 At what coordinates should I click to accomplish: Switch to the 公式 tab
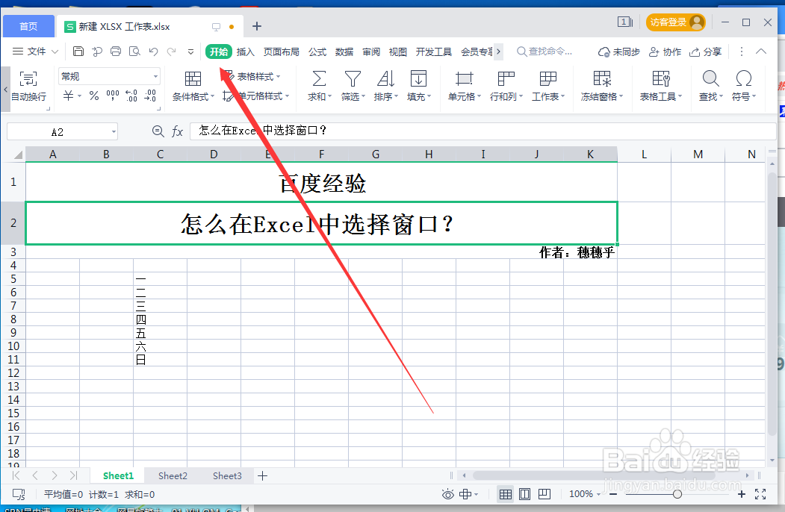tap(317, 51)
